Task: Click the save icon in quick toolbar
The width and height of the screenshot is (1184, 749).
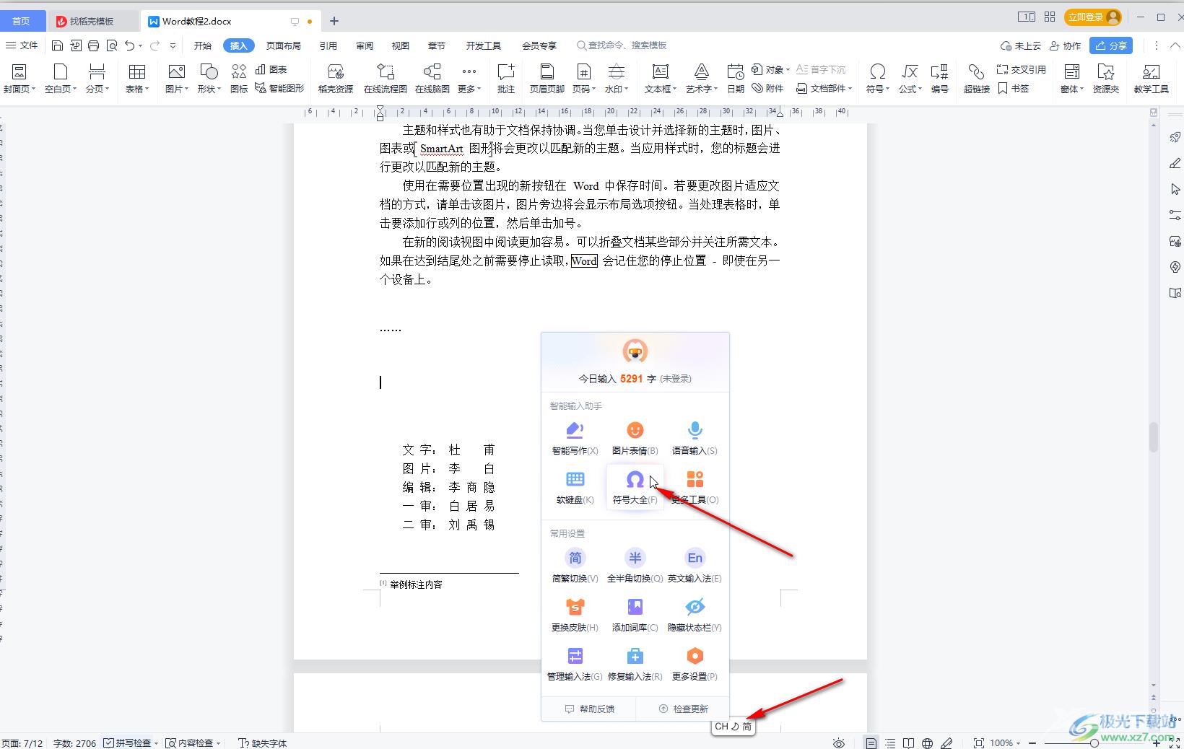Action: point(57,45)
